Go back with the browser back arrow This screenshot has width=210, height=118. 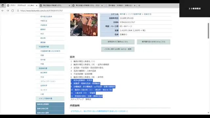(x=3, y=10)
